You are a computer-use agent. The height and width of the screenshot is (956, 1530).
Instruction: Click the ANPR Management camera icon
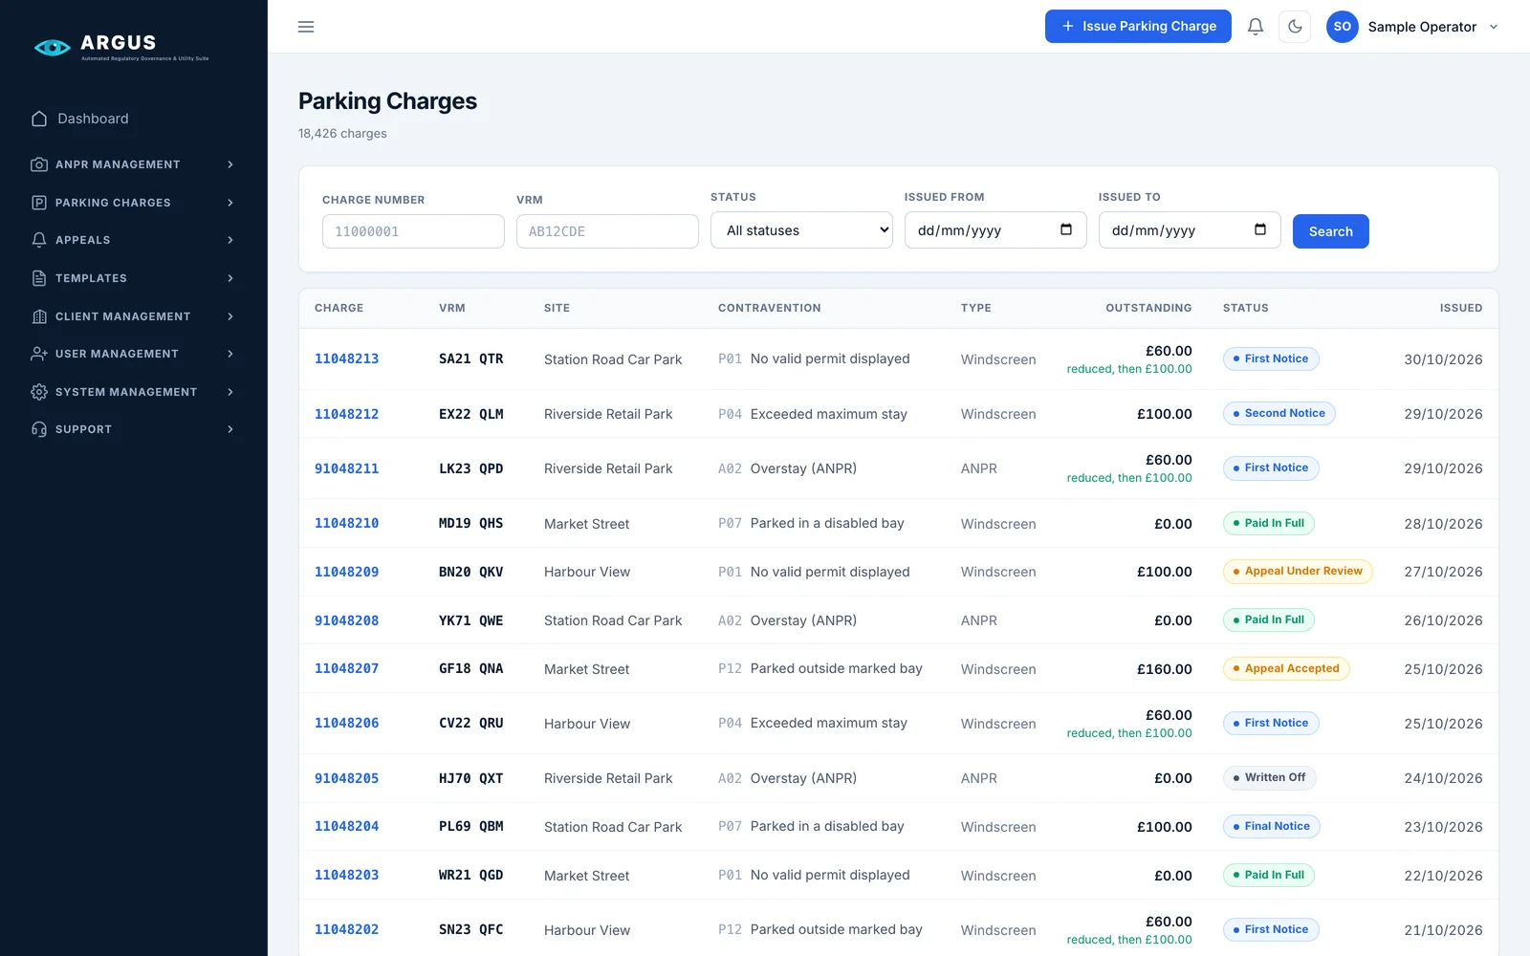[x=39, y=164]
